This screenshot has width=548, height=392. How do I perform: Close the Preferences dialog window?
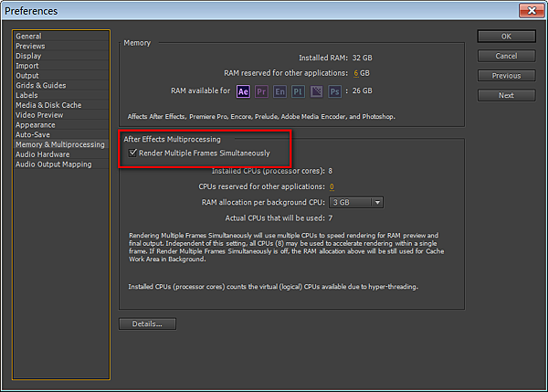pos(532,10)
